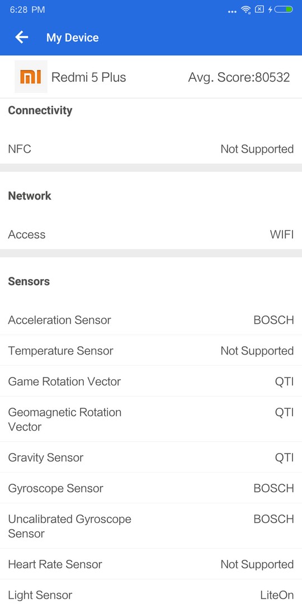Select Uncalibrated Gyroscope Sensor entry
The width and height of the screenshot is (302, 604).
[x=151, y=526]
